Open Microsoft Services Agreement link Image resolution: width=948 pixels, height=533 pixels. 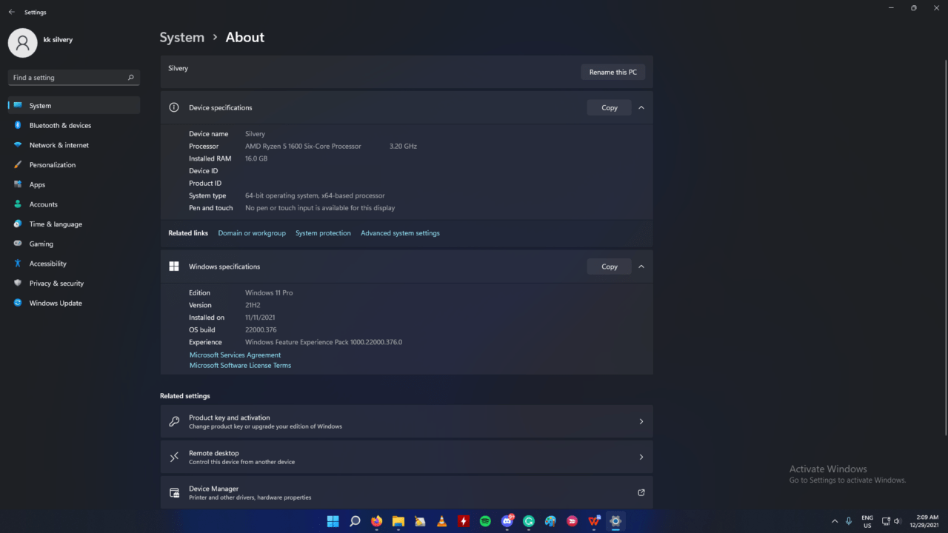coord(236,355)
